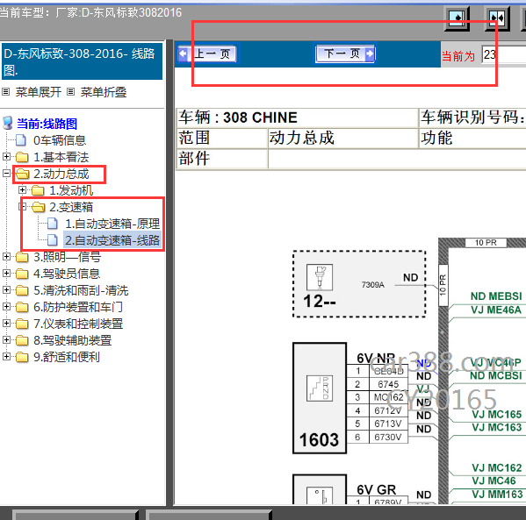The width and height of the screenshot is (526, 520).
Task: Select the 当前:线路图 root node
Action: pyautogui.click(x=47, y=124)
